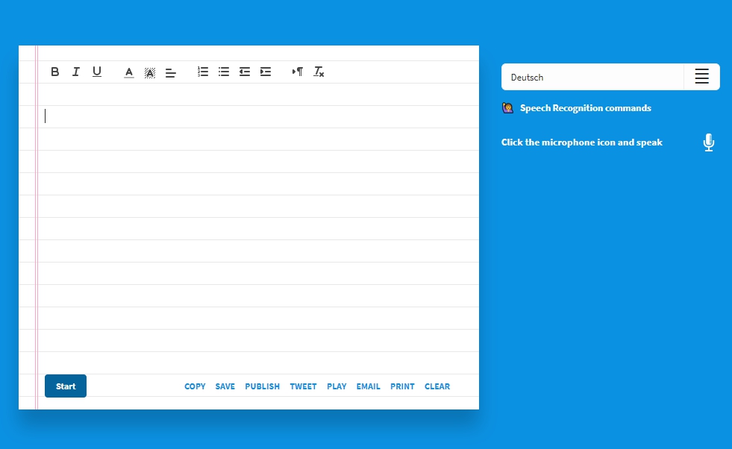
Task: Increase indent of the paragraph
Action: [x=266, y=72]
